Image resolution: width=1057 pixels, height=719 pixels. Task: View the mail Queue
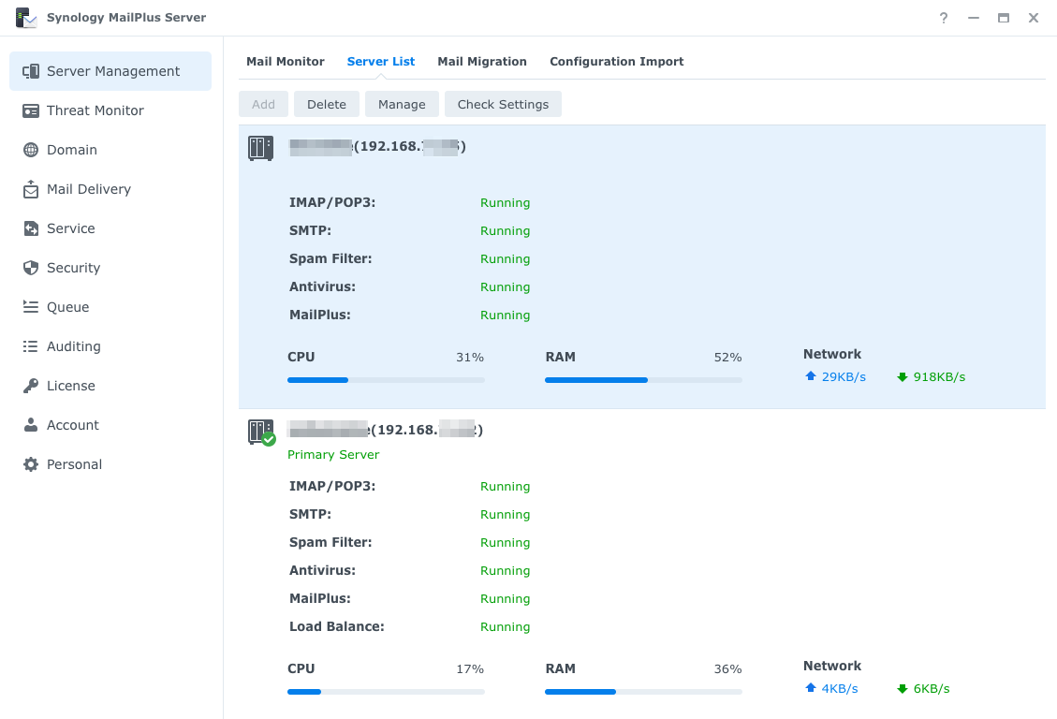tap(67, 307)
